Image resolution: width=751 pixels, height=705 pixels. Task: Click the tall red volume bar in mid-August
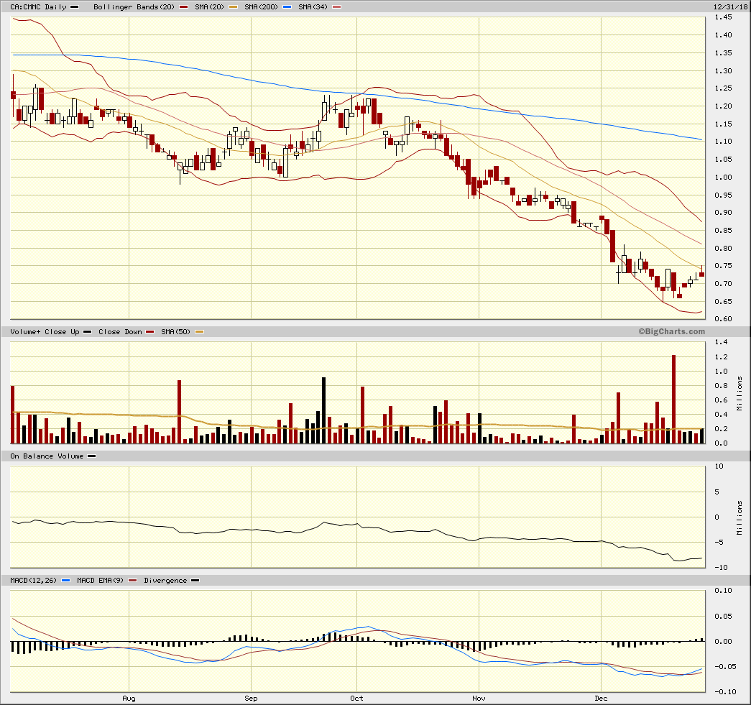pyautogui.click(x=180, y=412)
